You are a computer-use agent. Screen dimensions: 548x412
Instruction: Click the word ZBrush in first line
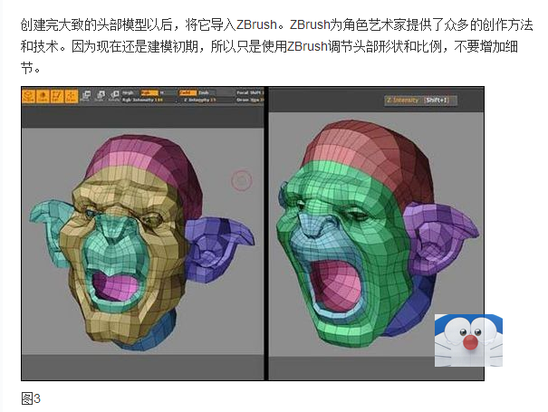pyautogui.click(x=257, y=24)
